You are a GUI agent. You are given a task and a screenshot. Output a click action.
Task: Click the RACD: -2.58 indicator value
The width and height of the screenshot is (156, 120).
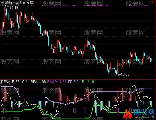point(57,82)
